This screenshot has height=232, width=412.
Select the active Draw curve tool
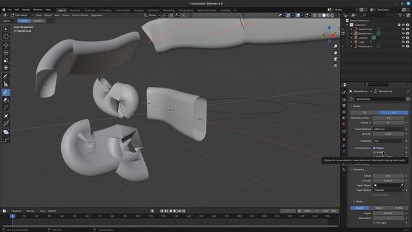[x=6, y=92]
